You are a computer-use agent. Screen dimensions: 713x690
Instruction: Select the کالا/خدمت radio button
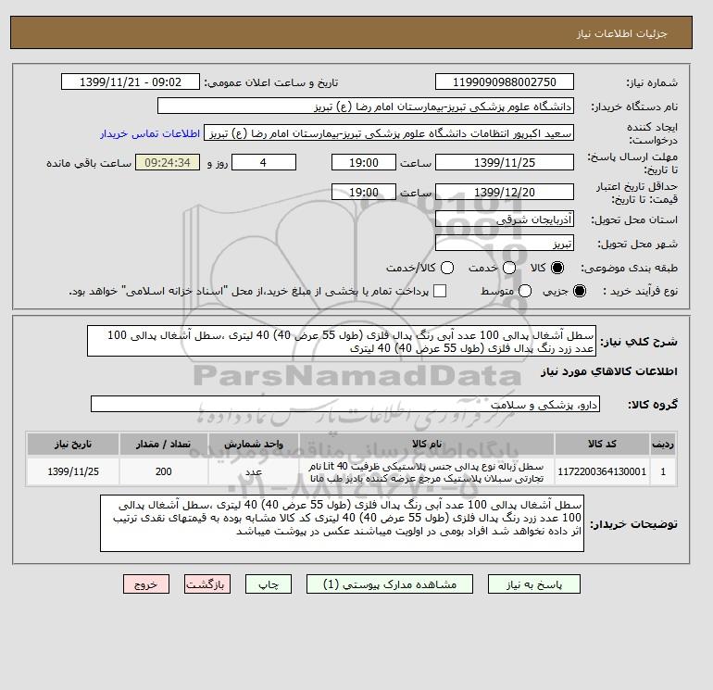pyautogui.click(x=447, y=268)
